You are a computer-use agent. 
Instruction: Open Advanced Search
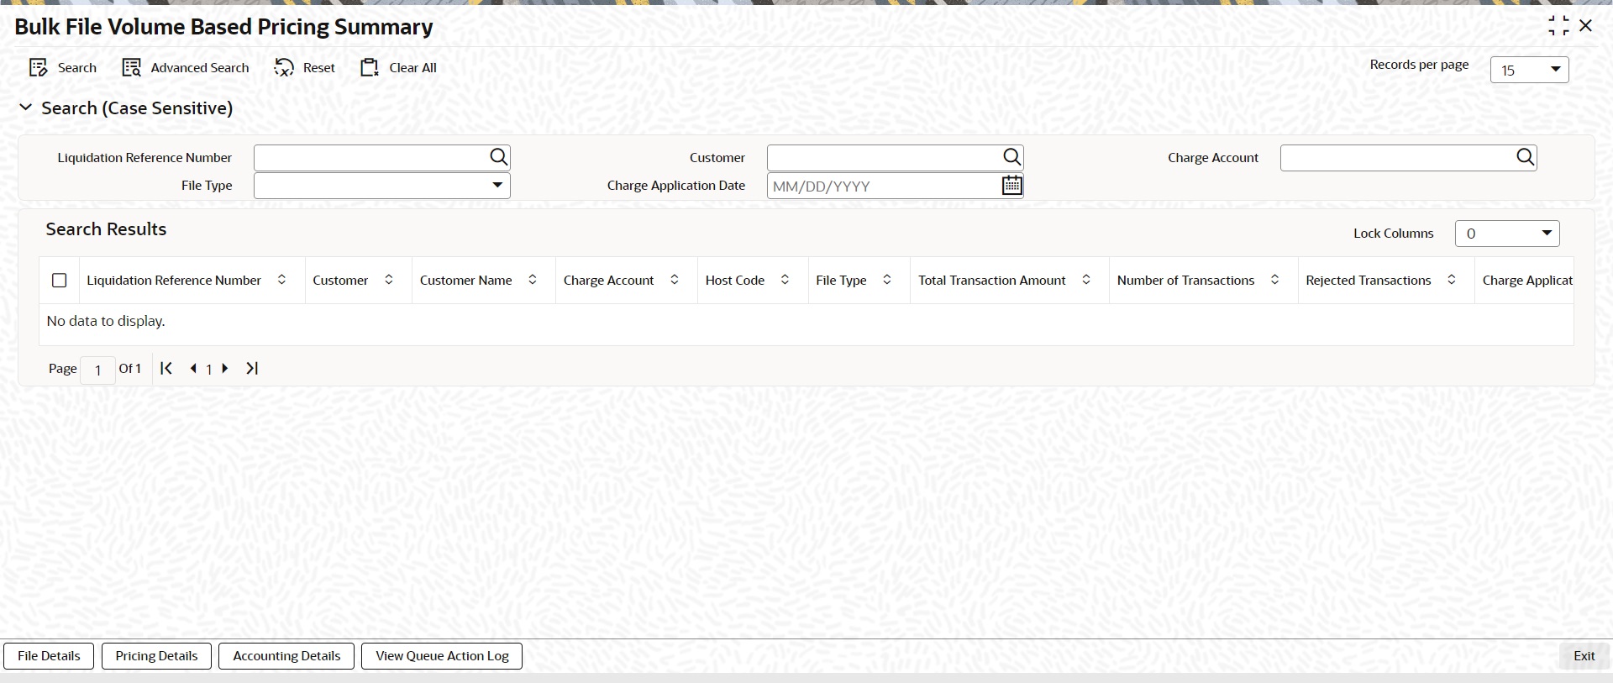point(186,68)
